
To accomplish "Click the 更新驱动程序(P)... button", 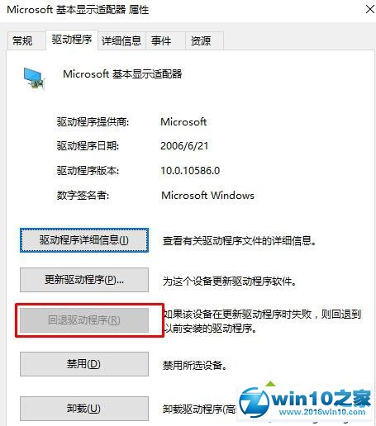I will (x=84, y=280).
